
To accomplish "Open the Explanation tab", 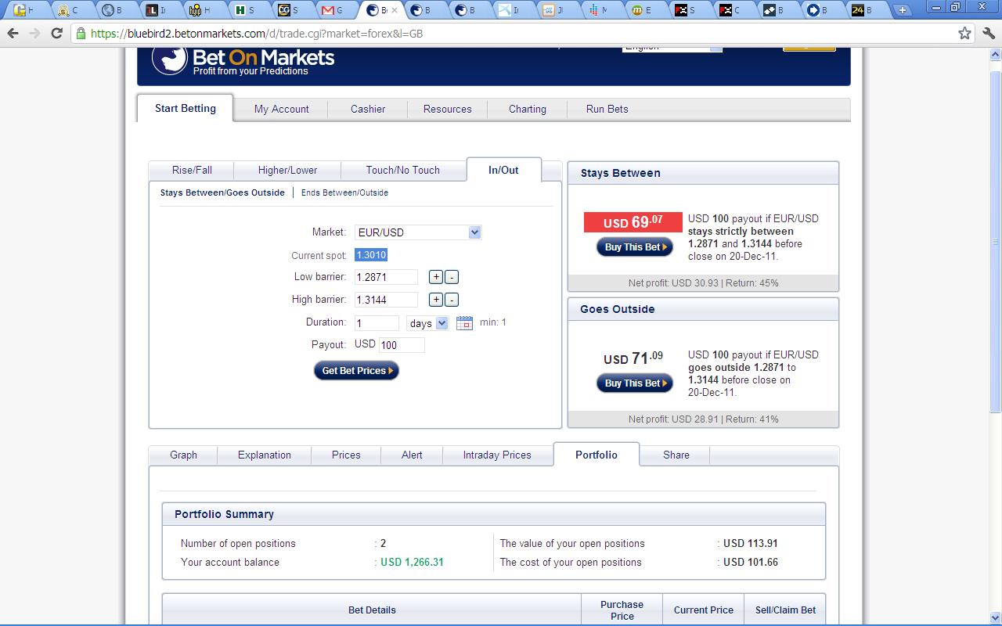I will point(265,455).
